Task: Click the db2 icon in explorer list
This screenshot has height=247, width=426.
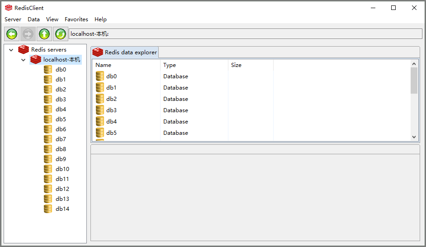Action: click(99, 99)
